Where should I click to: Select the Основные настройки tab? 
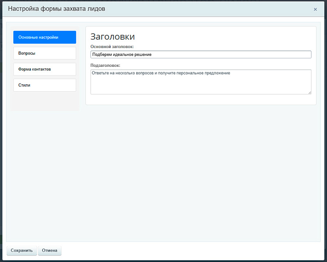click(45, 37)
